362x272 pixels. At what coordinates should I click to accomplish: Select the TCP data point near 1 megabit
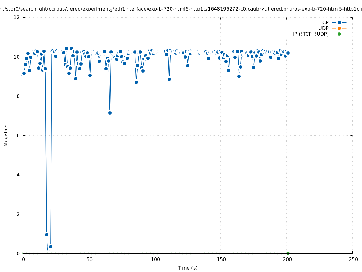click(x=47, y=235)
